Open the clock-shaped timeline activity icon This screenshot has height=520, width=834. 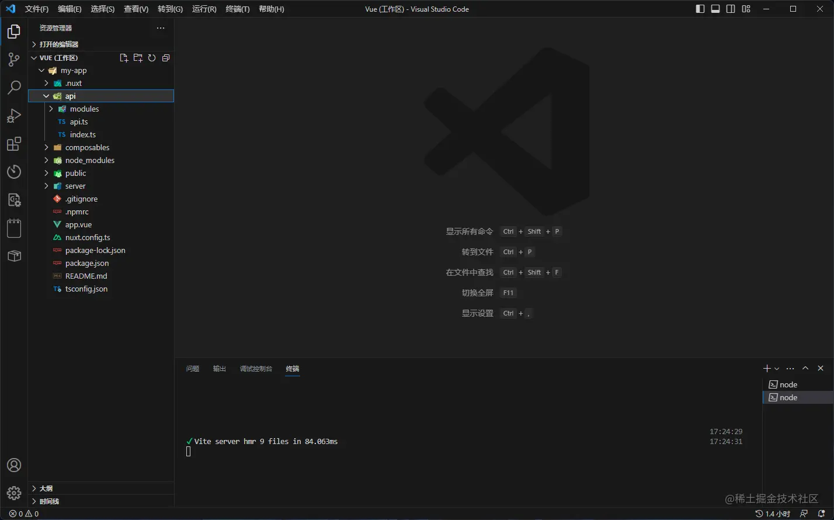[x=14, y=172]
